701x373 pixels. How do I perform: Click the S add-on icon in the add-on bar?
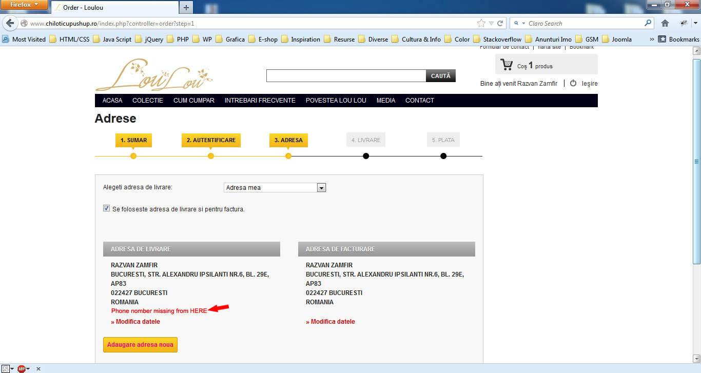point(6,368)
